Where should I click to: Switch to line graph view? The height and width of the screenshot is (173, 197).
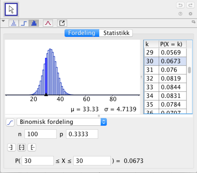(14, 23)
